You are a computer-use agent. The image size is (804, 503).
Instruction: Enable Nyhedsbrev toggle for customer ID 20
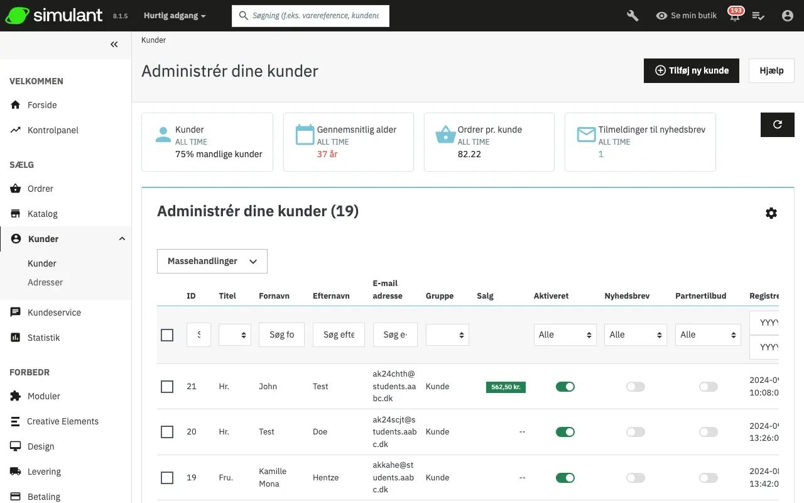pos(635,432)
